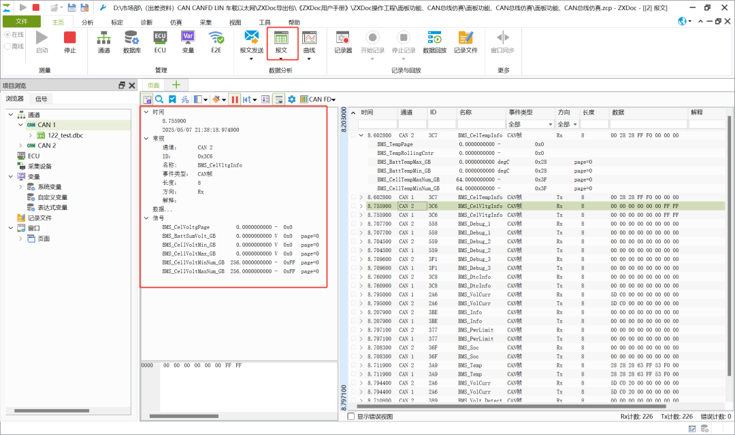Viewport: 735px width, 435px height.
Task: Collapse the CAN 1 tree node
Action: [x=20, y=125]
